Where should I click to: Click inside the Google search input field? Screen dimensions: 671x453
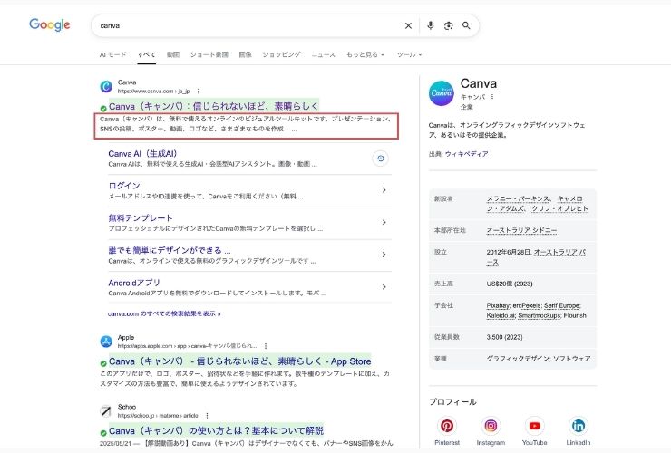245,25
